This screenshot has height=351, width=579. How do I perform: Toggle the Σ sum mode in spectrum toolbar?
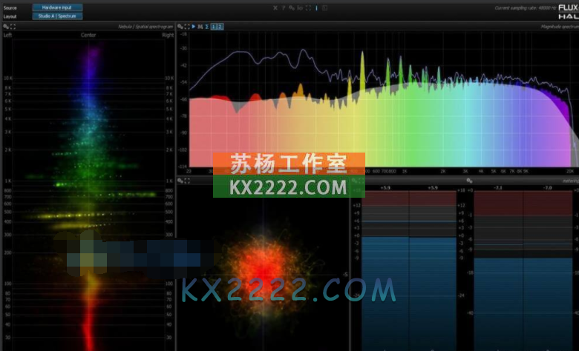click(x=207, y=27)
